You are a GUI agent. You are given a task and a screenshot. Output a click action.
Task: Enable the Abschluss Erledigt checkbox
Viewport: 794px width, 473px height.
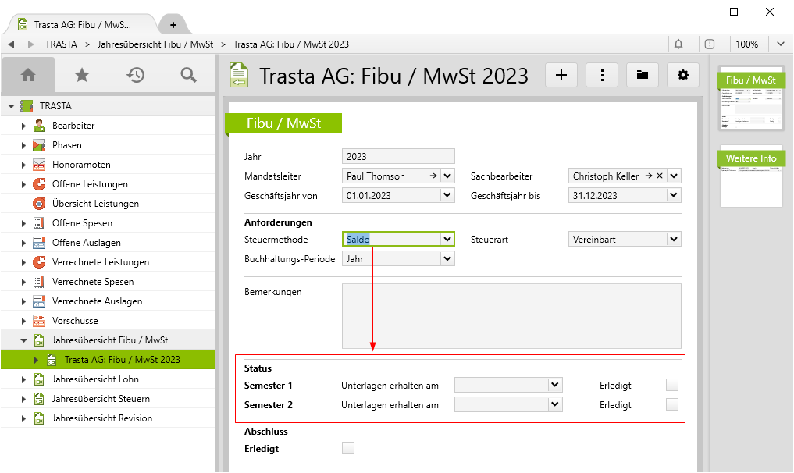(348, 448)
